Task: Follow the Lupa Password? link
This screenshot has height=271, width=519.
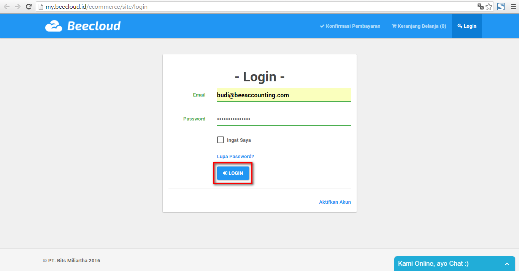Action: tap(235, 156)
